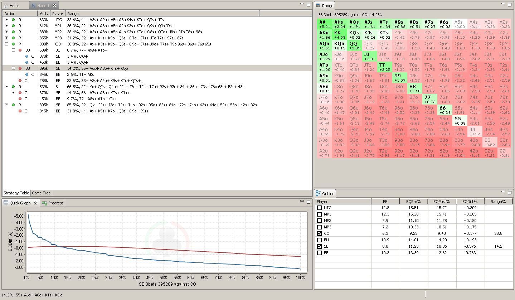The height and width of the screenshot is (300, 515).
Task: Sort Outline by EQDiff% column
Action: click(x=470, y=202)
